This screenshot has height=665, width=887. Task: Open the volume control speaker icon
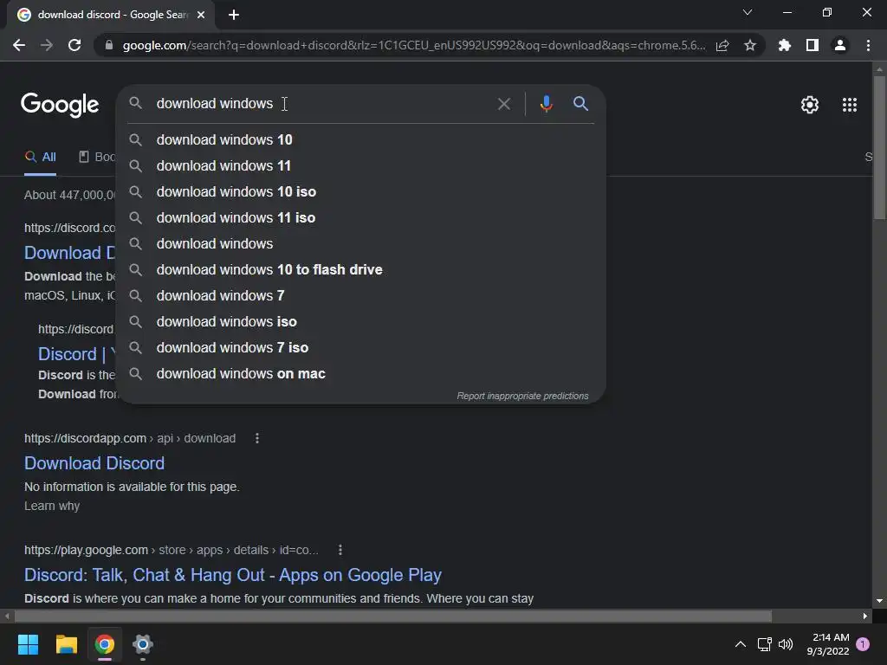click(x=786, y=644)
